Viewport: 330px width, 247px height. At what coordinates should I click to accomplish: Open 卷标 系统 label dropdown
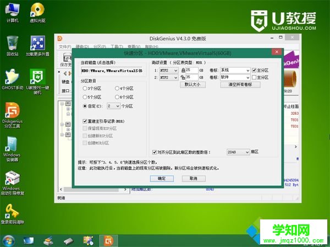(x=235, y=70)
